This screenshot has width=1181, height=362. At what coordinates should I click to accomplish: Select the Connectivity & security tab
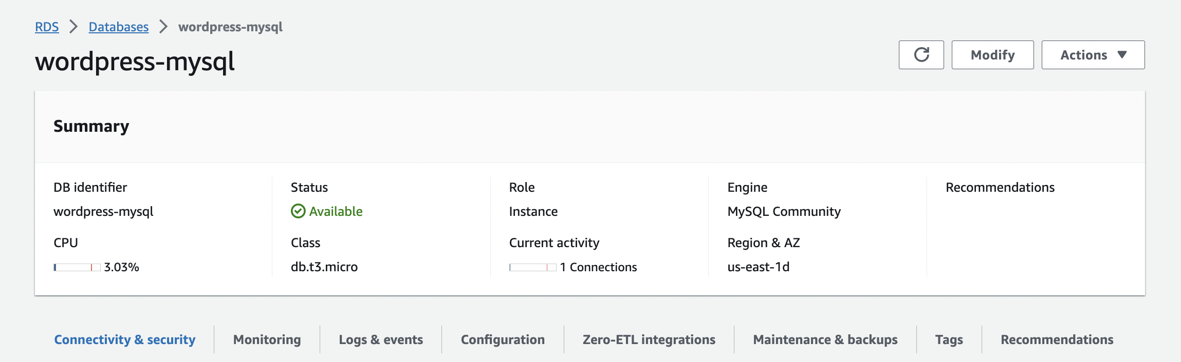pos(125,339)
